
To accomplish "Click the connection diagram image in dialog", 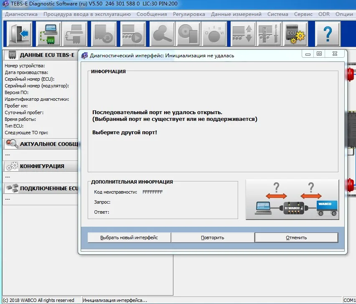I will click(292, 199).
